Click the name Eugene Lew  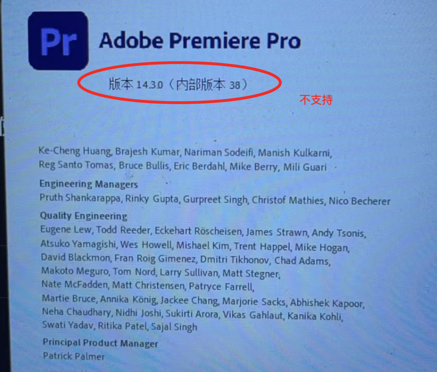(x=66, y=229)
